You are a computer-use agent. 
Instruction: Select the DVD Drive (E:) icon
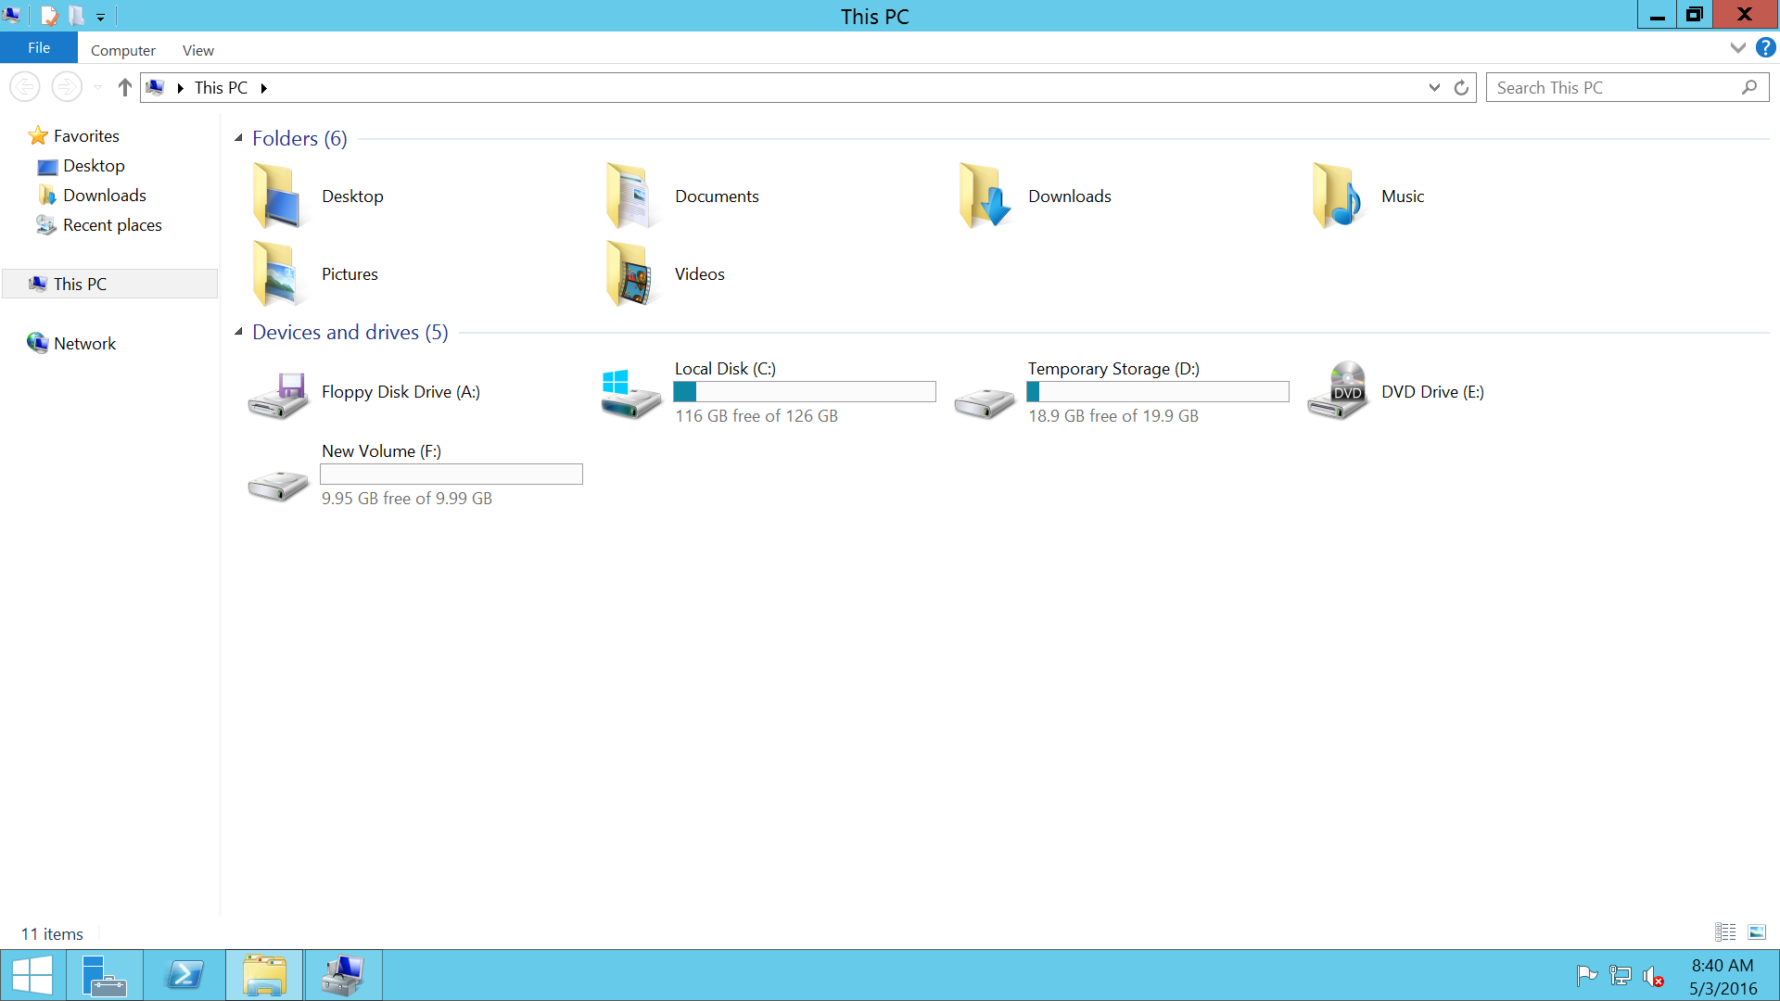pyautogui.click(x=1337, y=390)
